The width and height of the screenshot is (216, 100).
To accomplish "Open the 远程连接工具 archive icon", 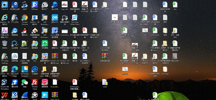I will 105,56.
